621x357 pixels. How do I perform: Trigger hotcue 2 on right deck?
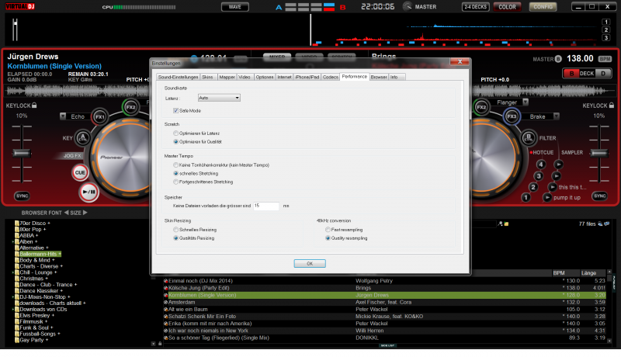point(533,187)
